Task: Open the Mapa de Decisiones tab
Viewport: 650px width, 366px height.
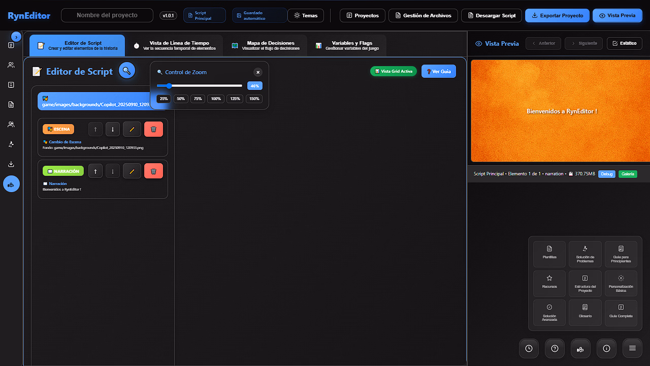Action: click(x=265, y=46)
